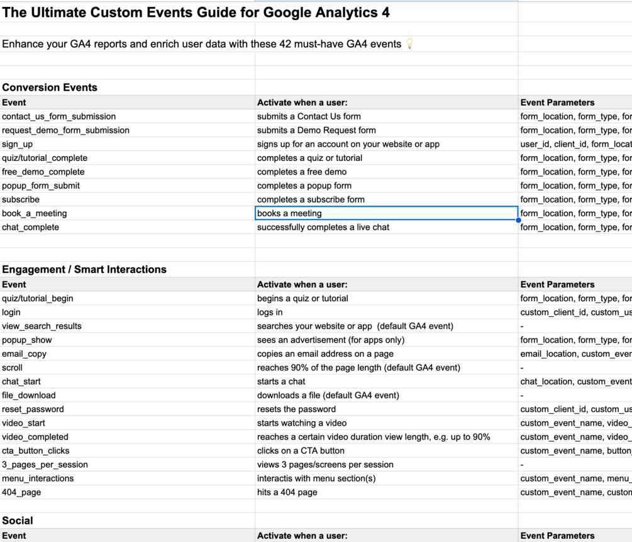Click the lightbulb emoji in the subtitle
This screenshot has width=632, height=542.
410,44
